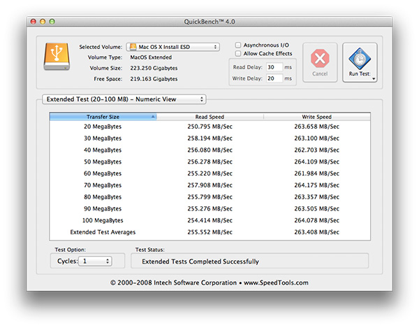Open the Selected Volume dropdown
Viewport: 419px width, 328px height.
pyautogui.click(x=173, y=47)
